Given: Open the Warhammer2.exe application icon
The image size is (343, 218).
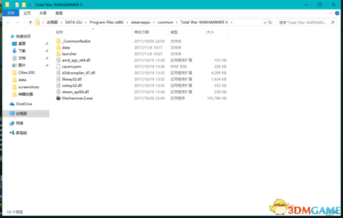Looking at the screenshot, I should coord(58,98).
